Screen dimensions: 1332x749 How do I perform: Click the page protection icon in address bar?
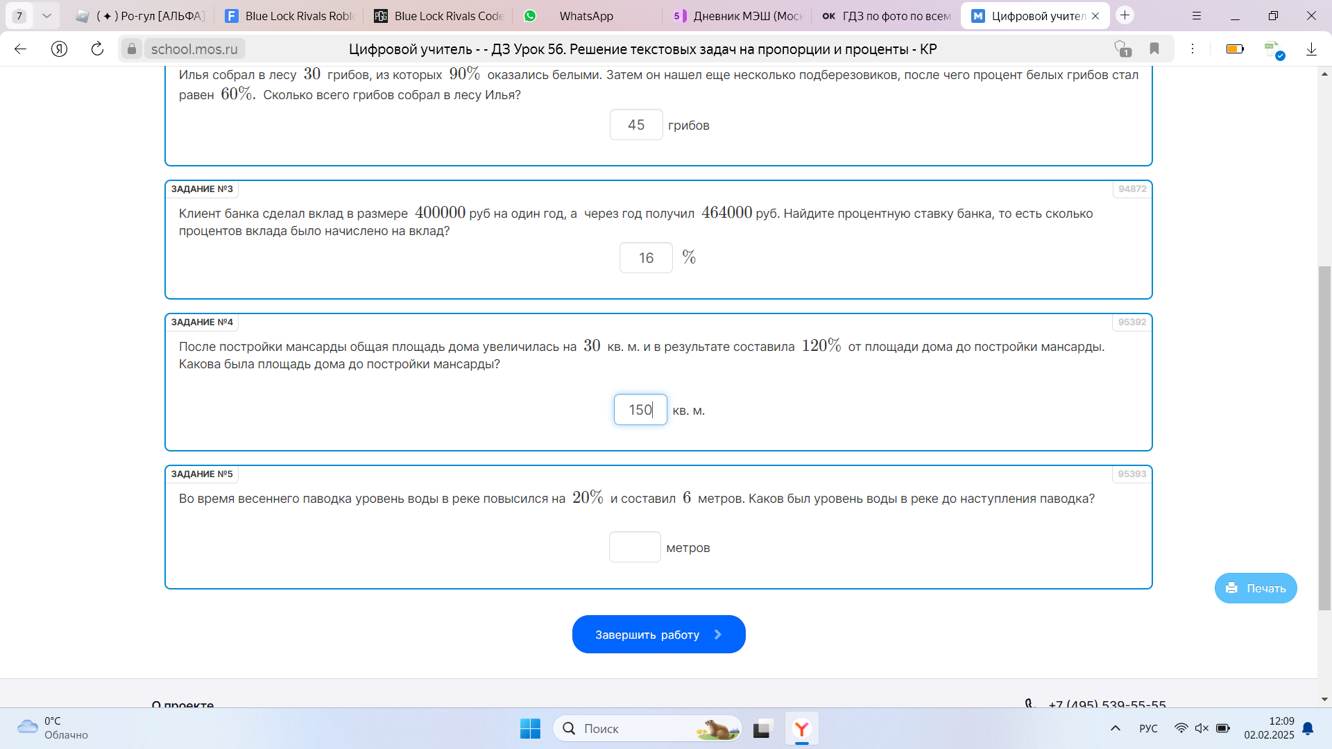click(x=1122, y=49)
